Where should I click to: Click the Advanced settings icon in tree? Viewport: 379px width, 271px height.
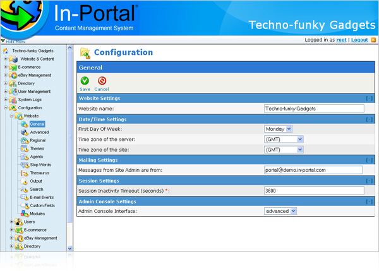tap(25, 132)
